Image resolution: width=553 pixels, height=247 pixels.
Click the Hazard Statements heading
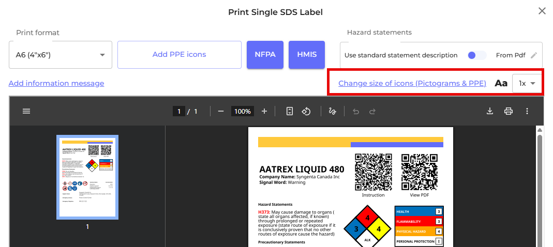[x=275, y=204]
